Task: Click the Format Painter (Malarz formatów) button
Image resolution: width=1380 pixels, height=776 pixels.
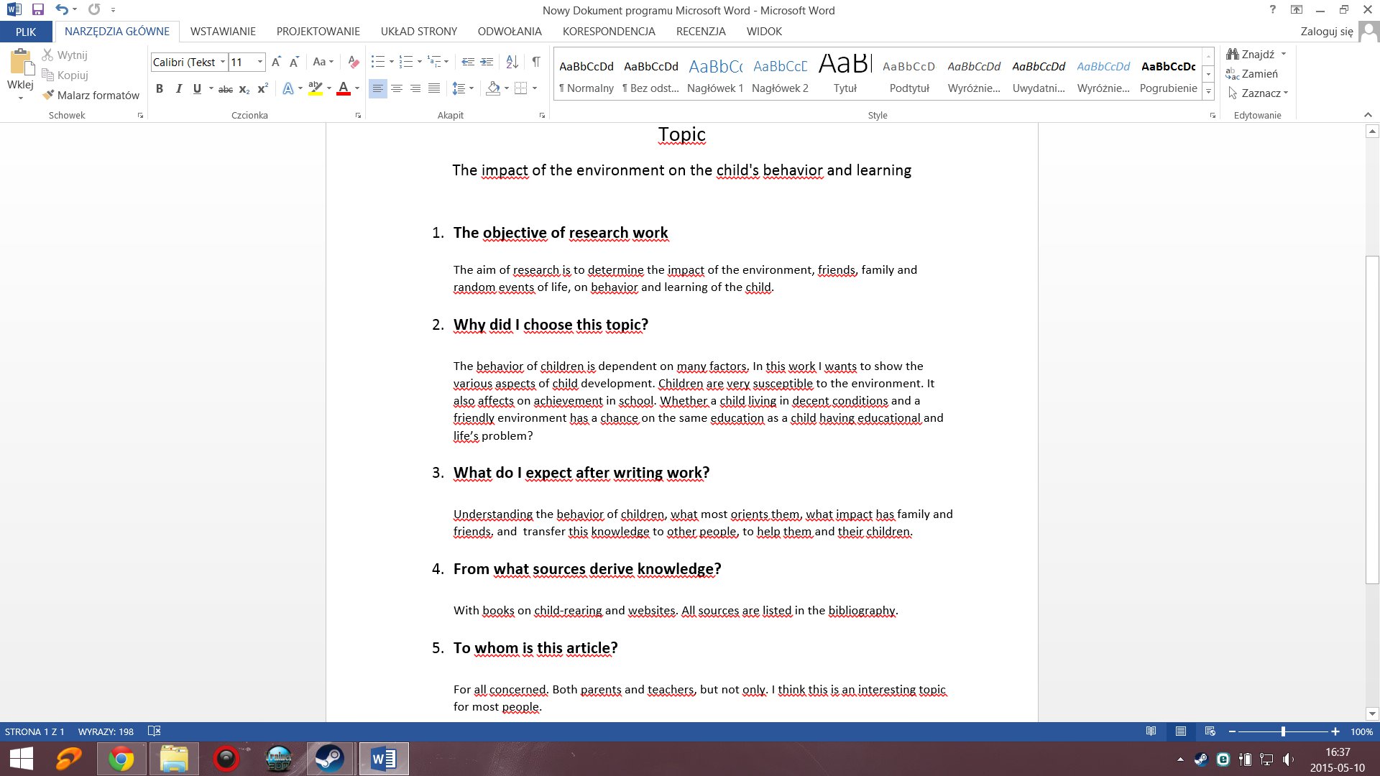Action: point(91,95)
